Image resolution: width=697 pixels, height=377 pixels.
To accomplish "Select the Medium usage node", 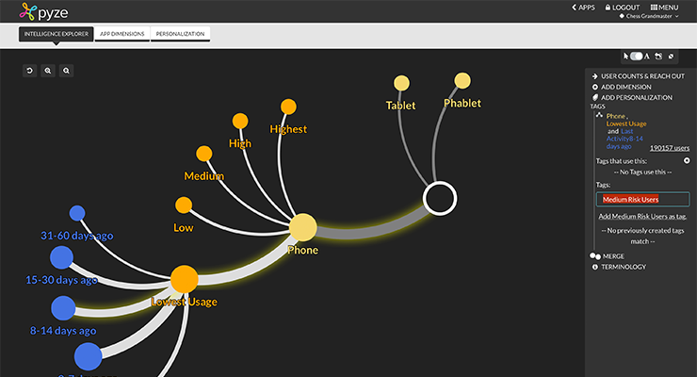I will 204,154.
